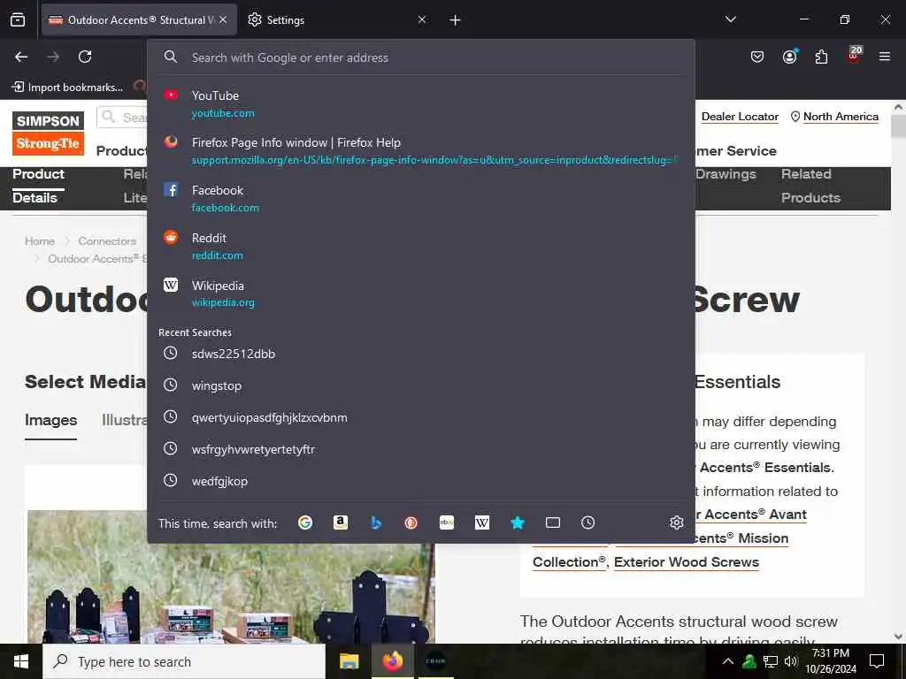Screen dimensions: 906x679
Task: Follow the Connectors breadcrumb link
Action: [107, 241]
